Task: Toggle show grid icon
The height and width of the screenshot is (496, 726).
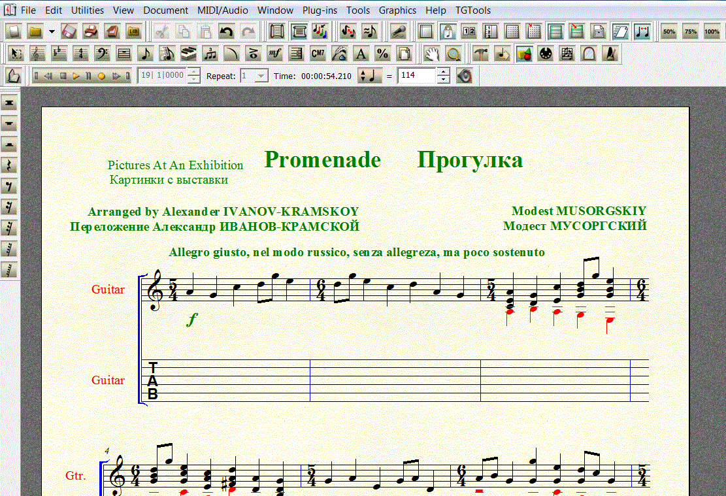Action: click(x=512, y=31)
